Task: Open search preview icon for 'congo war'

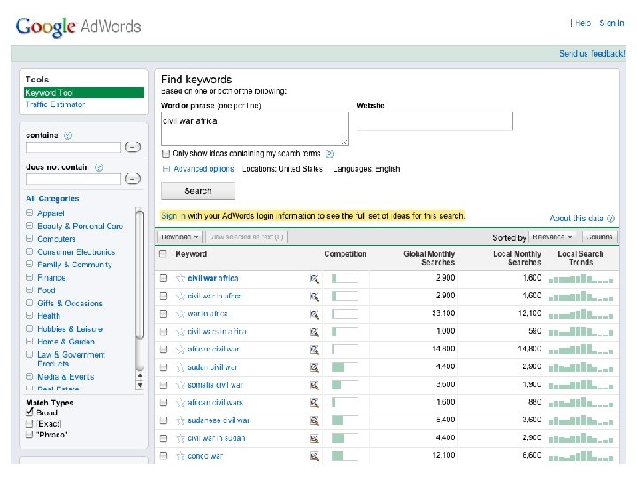Action: point(314,456)
